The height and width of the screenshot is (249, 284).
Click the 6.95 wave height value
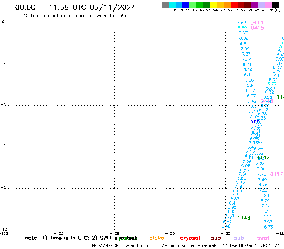(x=232, y=207)
